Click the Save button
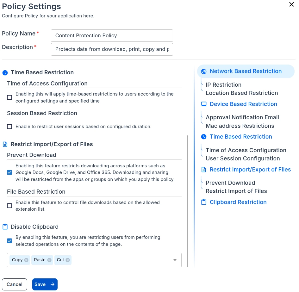Screen dimensions: 299x292 [x=45, y=284]
